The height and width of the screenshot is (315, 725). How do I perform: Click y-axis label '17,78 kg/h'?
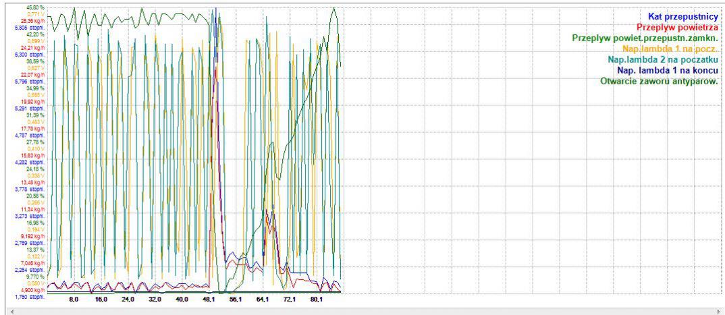pos(32,128)
